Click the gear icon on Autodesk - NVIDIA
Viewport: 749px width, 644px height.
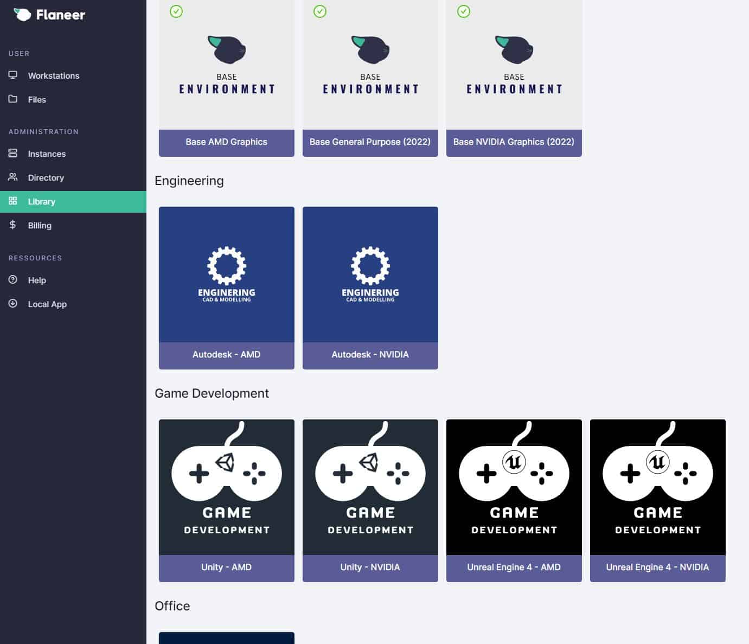370,265
